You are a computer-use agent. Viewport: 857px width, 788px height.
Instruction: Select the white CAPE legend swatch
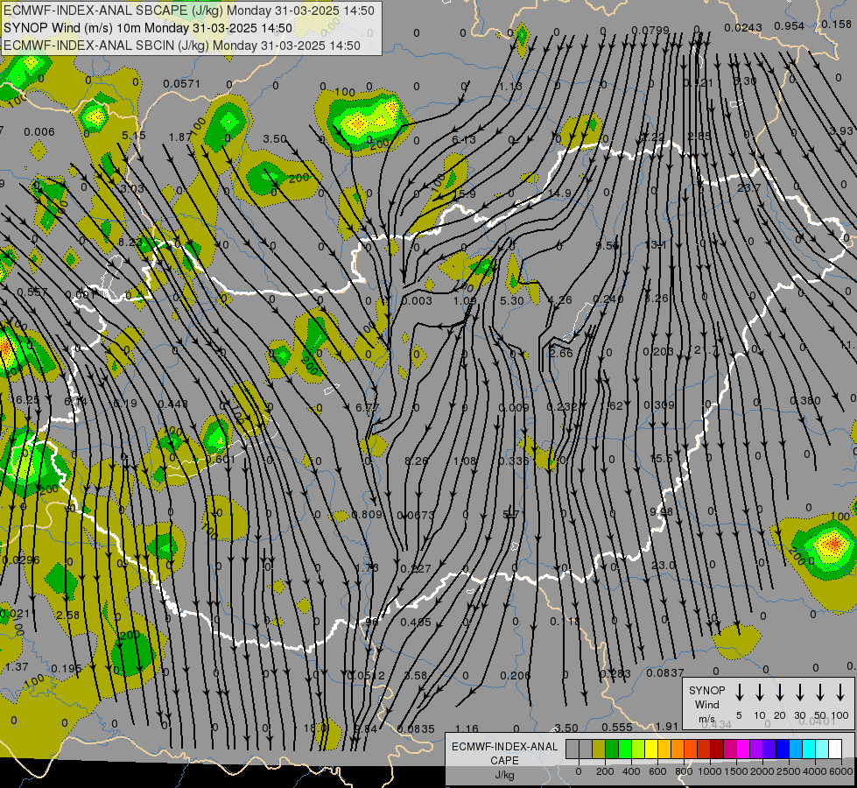[x=835, y=749]
